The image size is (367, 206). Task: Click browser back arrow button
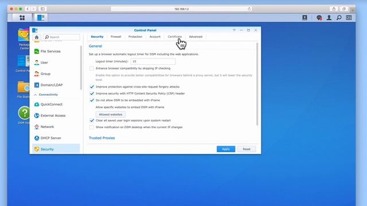coord(28,9)
